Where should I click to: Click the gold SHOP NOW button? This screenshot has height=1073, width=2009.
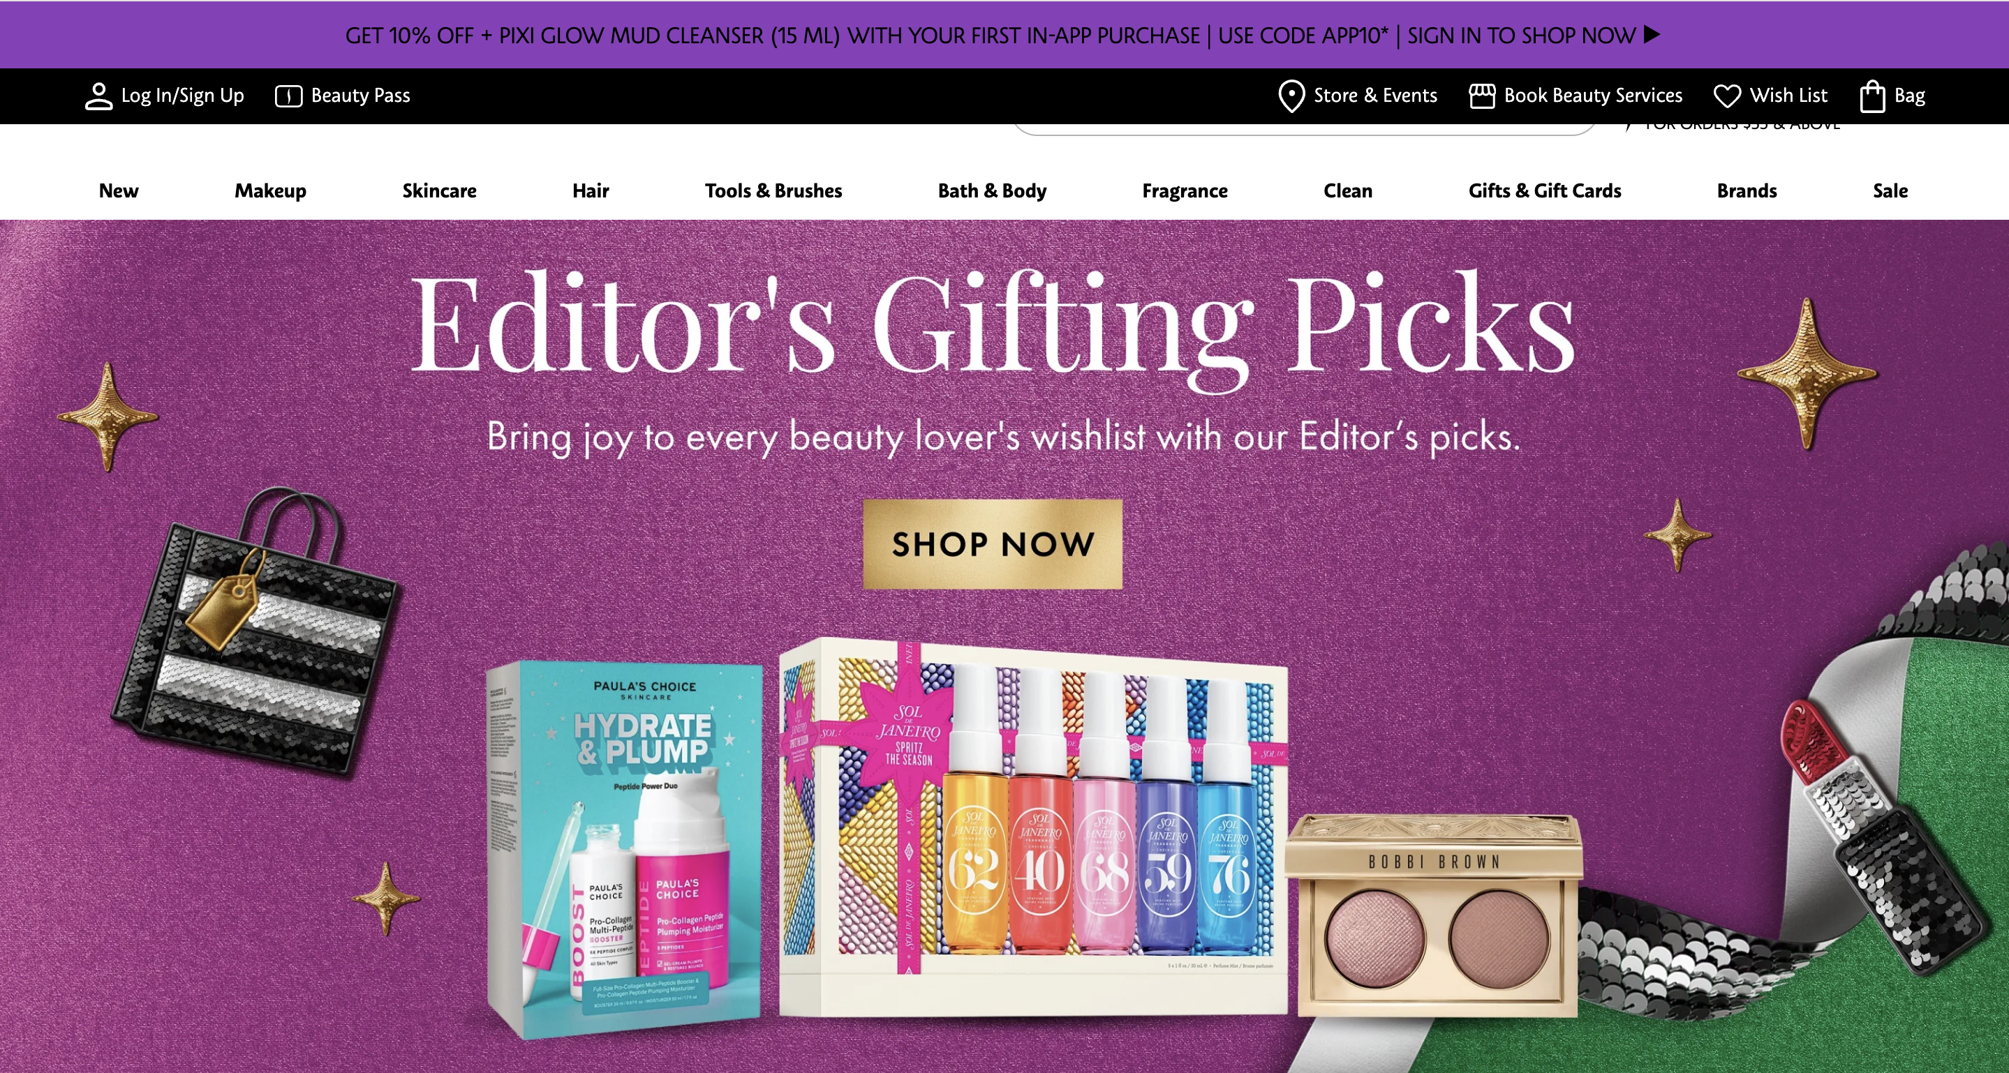[x=993, y=544]
